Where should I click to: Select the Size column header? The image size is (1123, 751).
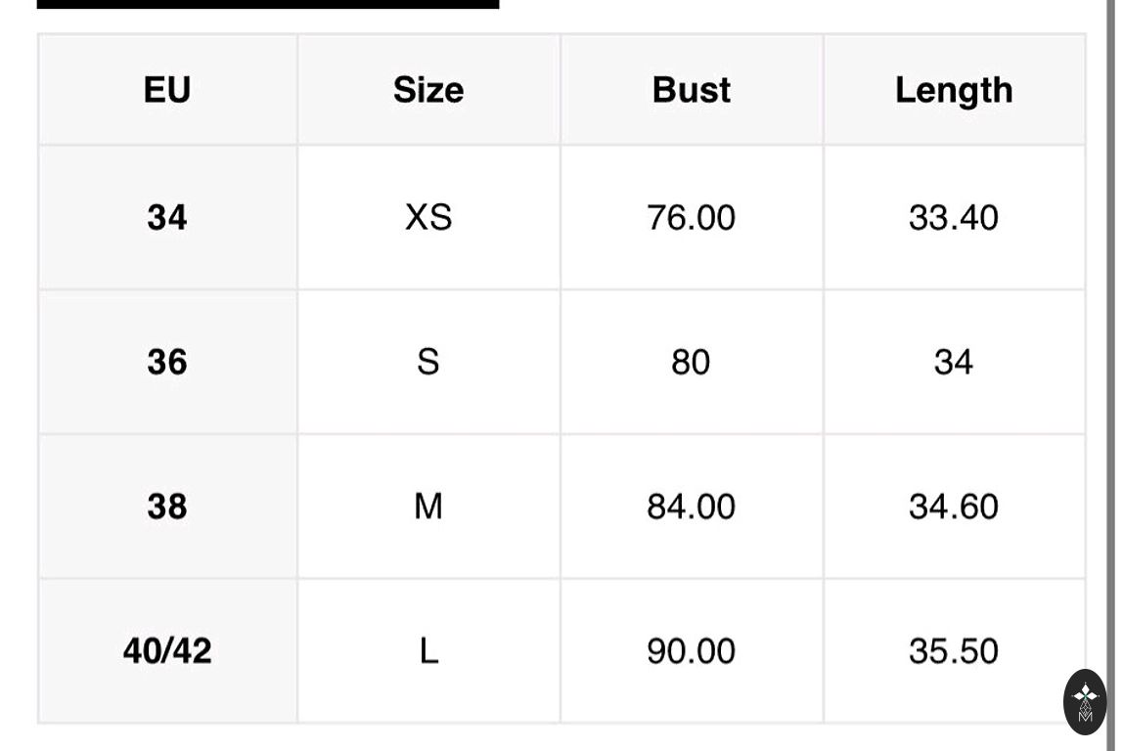click(428, 90)
